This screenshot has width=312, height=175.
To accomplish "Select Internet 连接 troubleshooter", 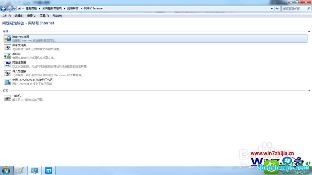I will click(155, 38).
